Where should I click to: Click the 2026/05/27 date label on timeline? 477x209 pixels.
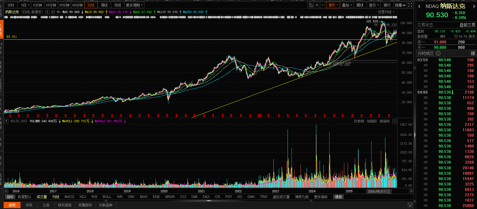[379, 191]
